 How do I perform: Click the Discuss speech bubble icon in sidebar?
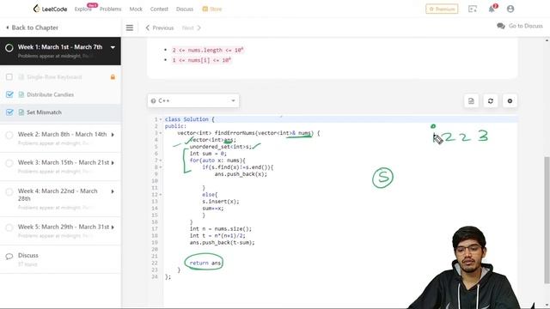(9, 257)
